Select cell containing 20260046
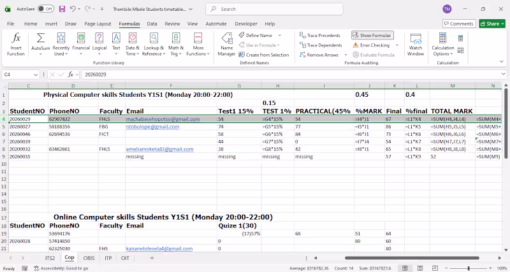Viewport: 510px width, 272px height. (x=29, y=134)
